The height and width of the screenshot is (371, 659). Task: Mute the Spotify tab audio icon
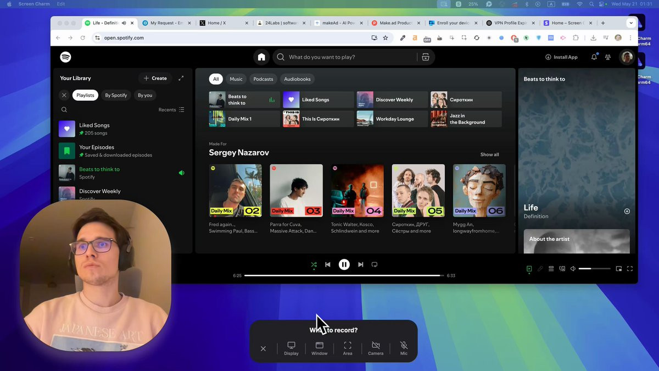coord(124,23)
